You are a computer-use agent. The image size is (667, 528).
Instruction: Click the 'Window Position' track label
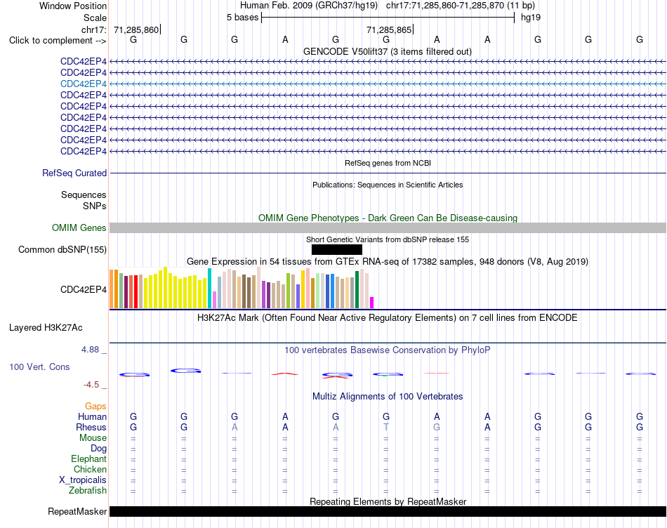click(73, 6)
